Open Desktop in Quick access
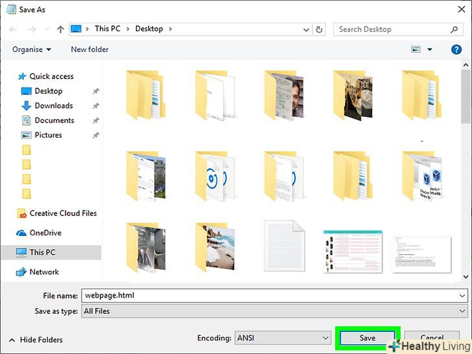The width and height of the screenshot is (472, 354). point(49,91)
